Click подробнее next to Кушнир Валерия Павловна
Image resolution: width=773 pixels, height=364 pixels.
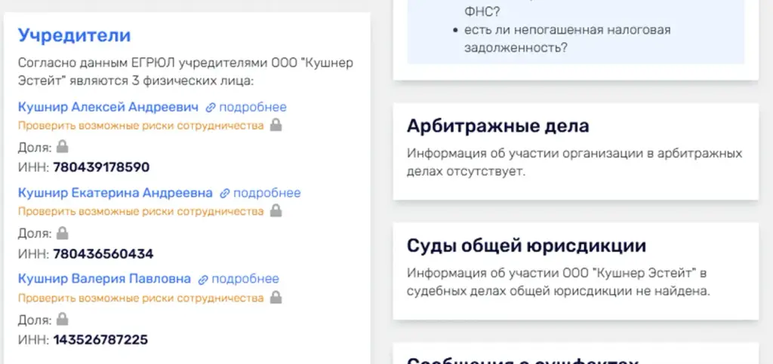click(x=245, y=279)
